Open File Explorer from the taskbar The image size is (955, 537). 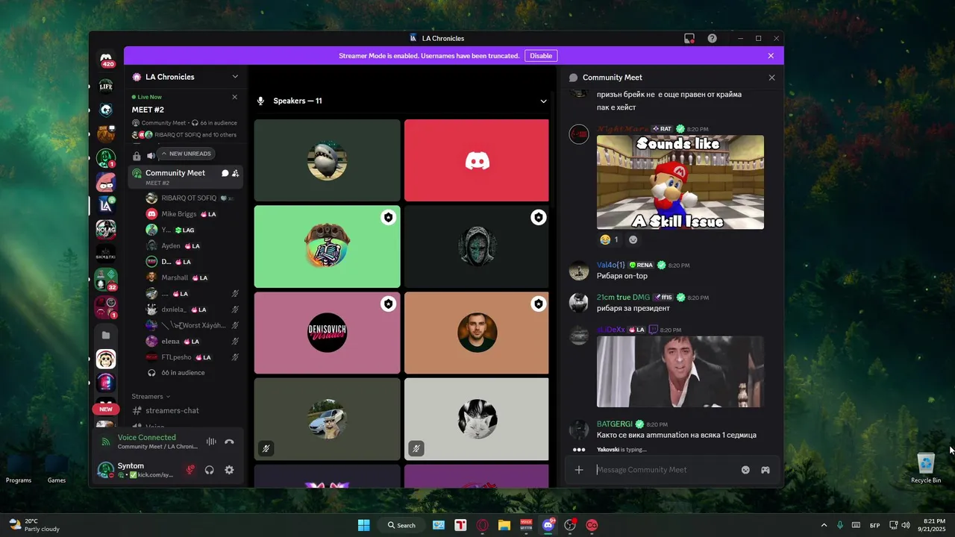tap(504, 525)
